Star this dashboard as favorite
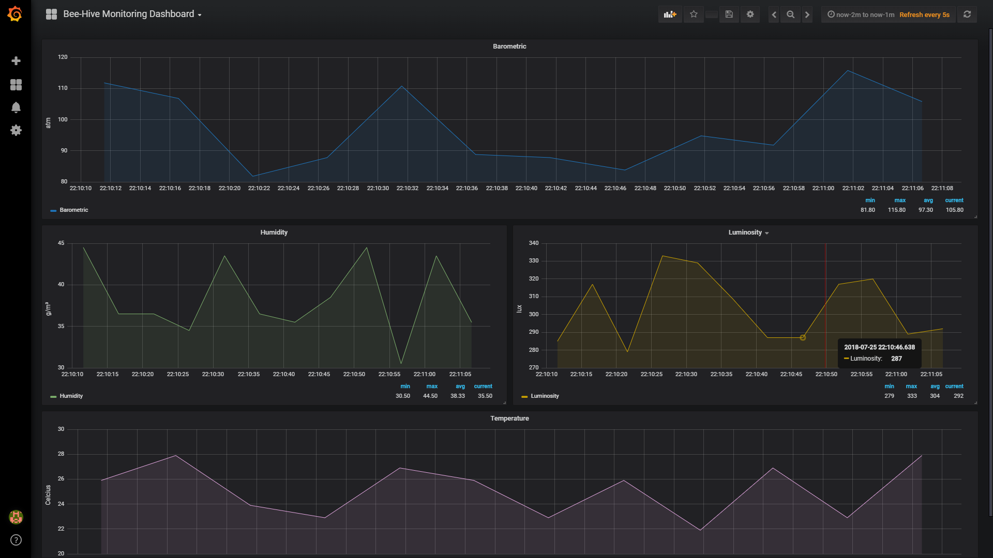This screenshot has width=993, height=558. pyautogui.click(x=694, y=14)
